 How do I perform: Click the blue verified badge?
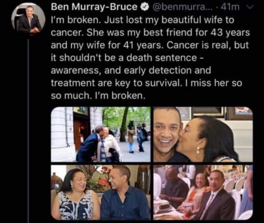tap(145, 7)
